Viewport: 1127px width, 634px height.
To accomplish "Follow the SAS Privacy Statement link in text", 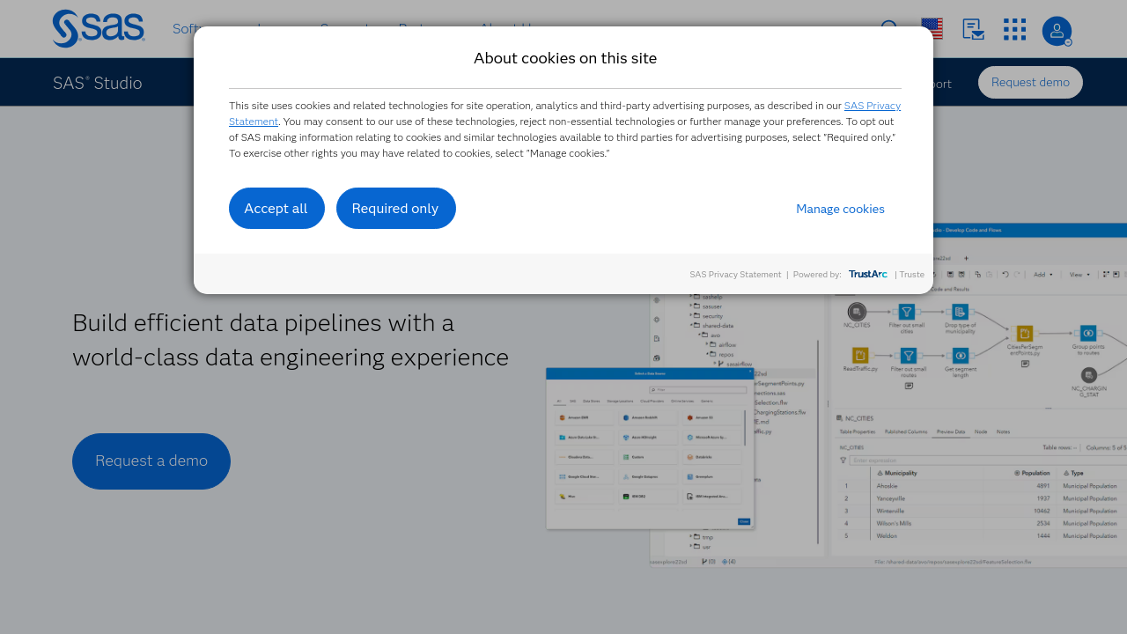I will pos(872,106).
